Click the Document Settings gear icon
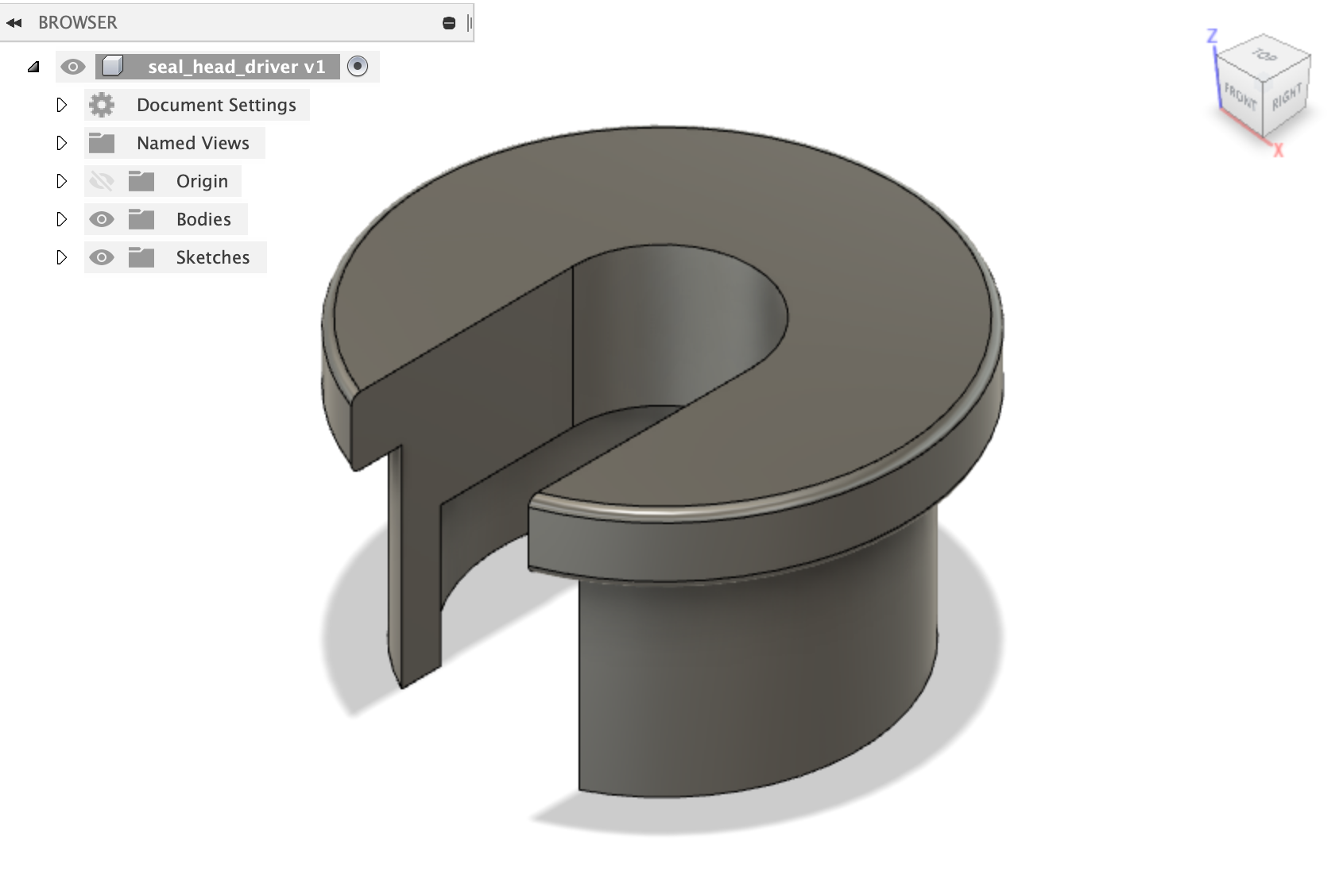 102,105
